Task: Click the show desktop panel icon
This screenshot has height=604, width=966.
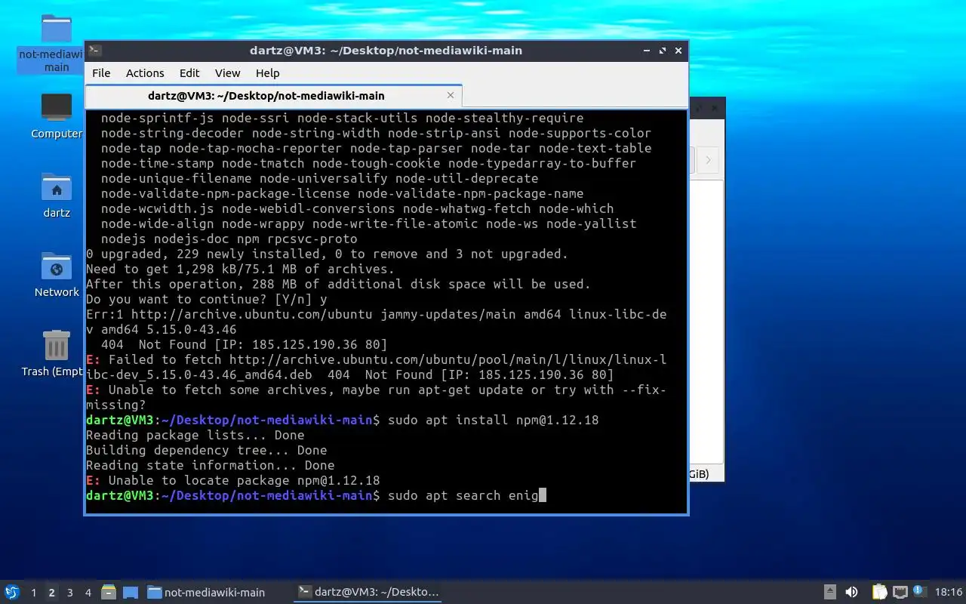Action: click(130, 593)
